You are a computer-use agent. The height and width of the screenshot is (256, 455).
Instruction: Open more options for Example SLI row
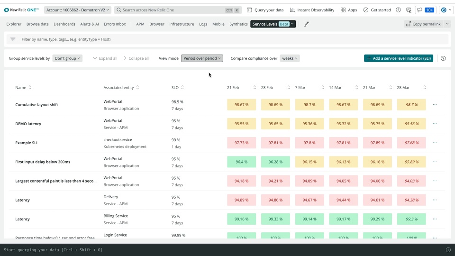click(435, 143)
